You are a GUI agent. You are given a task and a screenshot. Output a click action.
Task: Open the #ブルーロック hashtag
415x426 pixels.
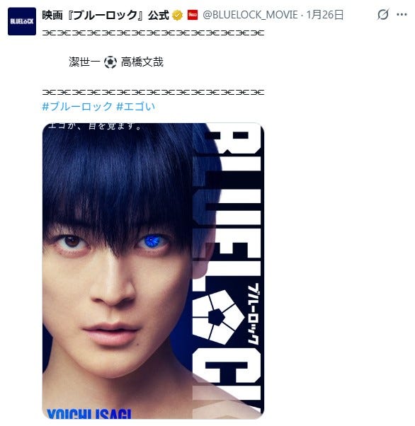77,106
